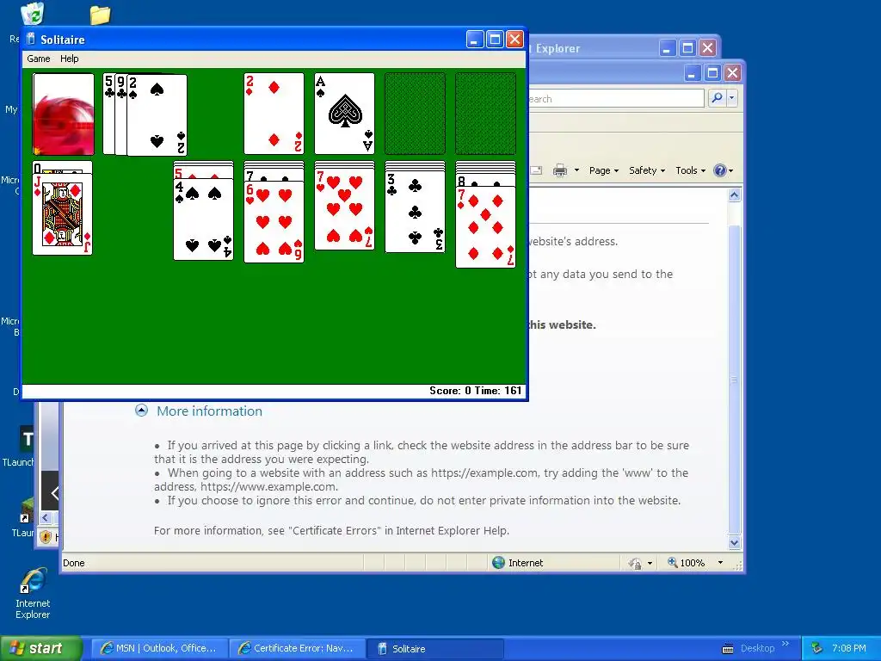This screenshot has width=881, height=661.
Task: Open the Safety menu in Internet Explorer
Action: [647, 170]
